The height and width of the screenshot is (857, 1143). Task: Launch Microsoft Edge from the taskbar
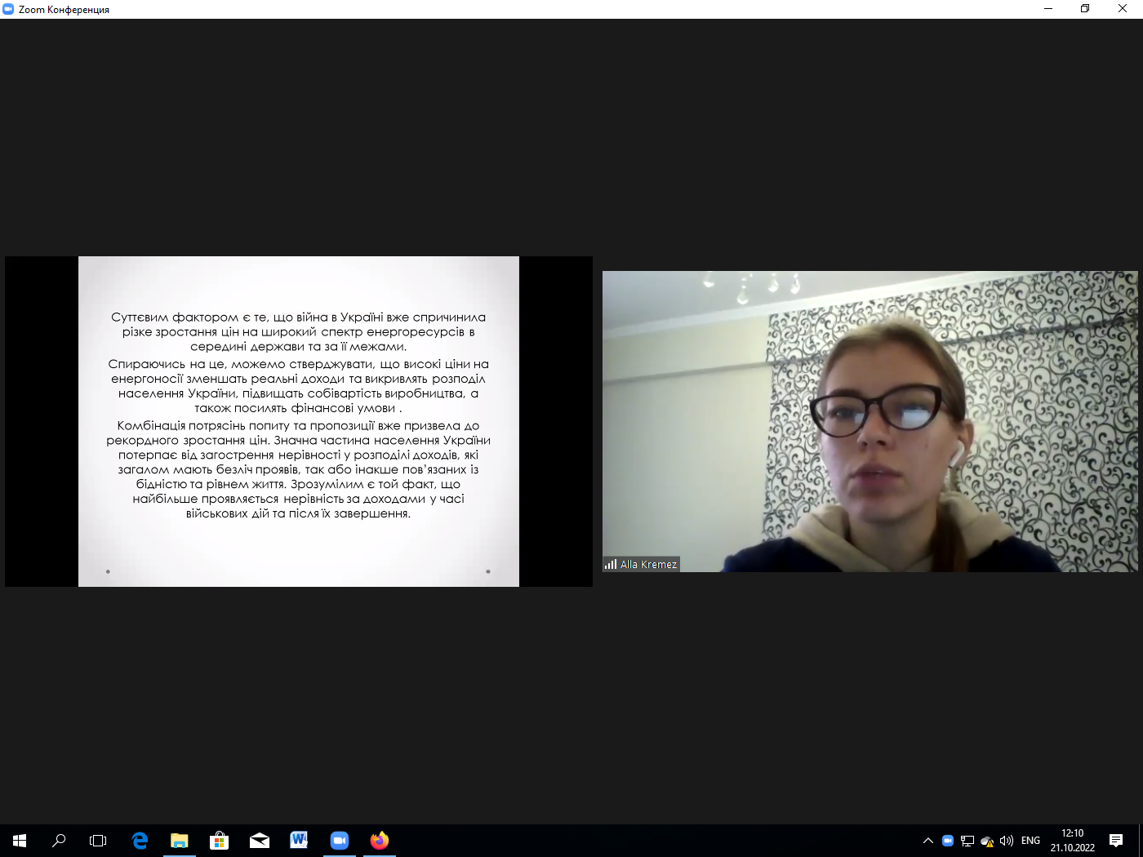(140, 841)
